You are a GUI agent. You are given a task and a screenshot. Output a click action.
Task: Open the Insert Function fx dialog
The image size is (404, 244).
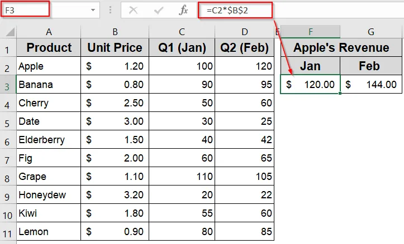pyautogui.click(x=183, y=10)
